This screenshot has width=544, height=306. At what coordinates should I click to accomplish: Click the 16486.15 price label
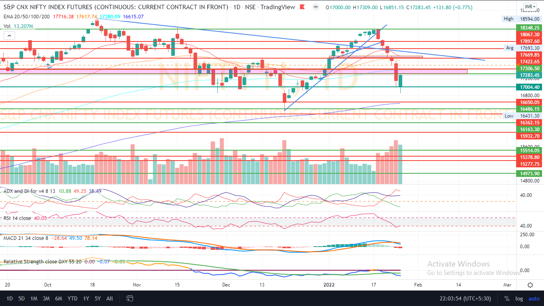(x=529, y=109)
